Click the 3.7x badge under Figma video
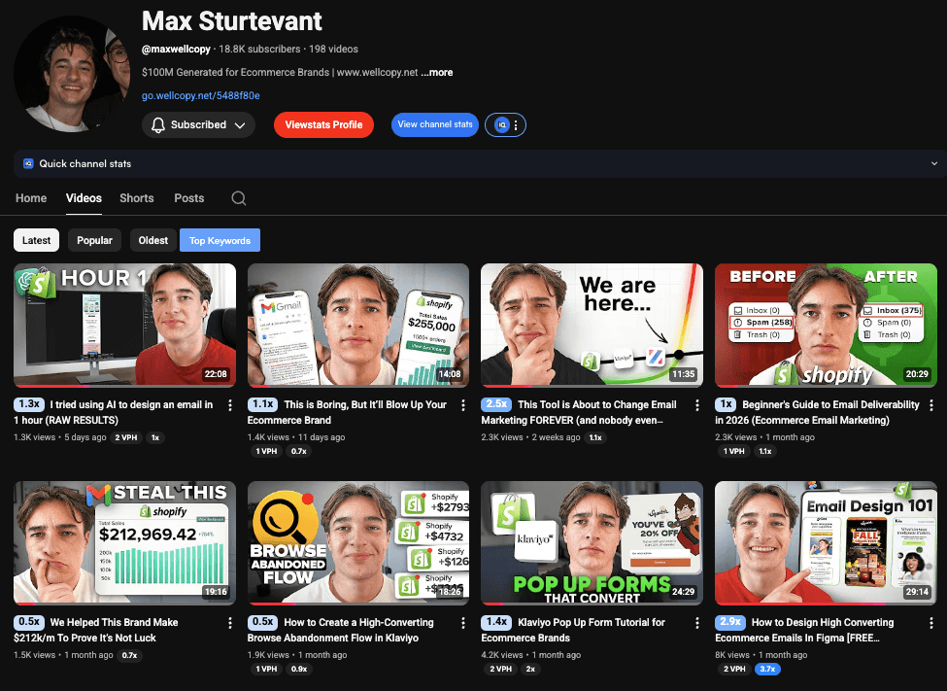The height and width of the screenshot is (691, 947). (767, 669)
